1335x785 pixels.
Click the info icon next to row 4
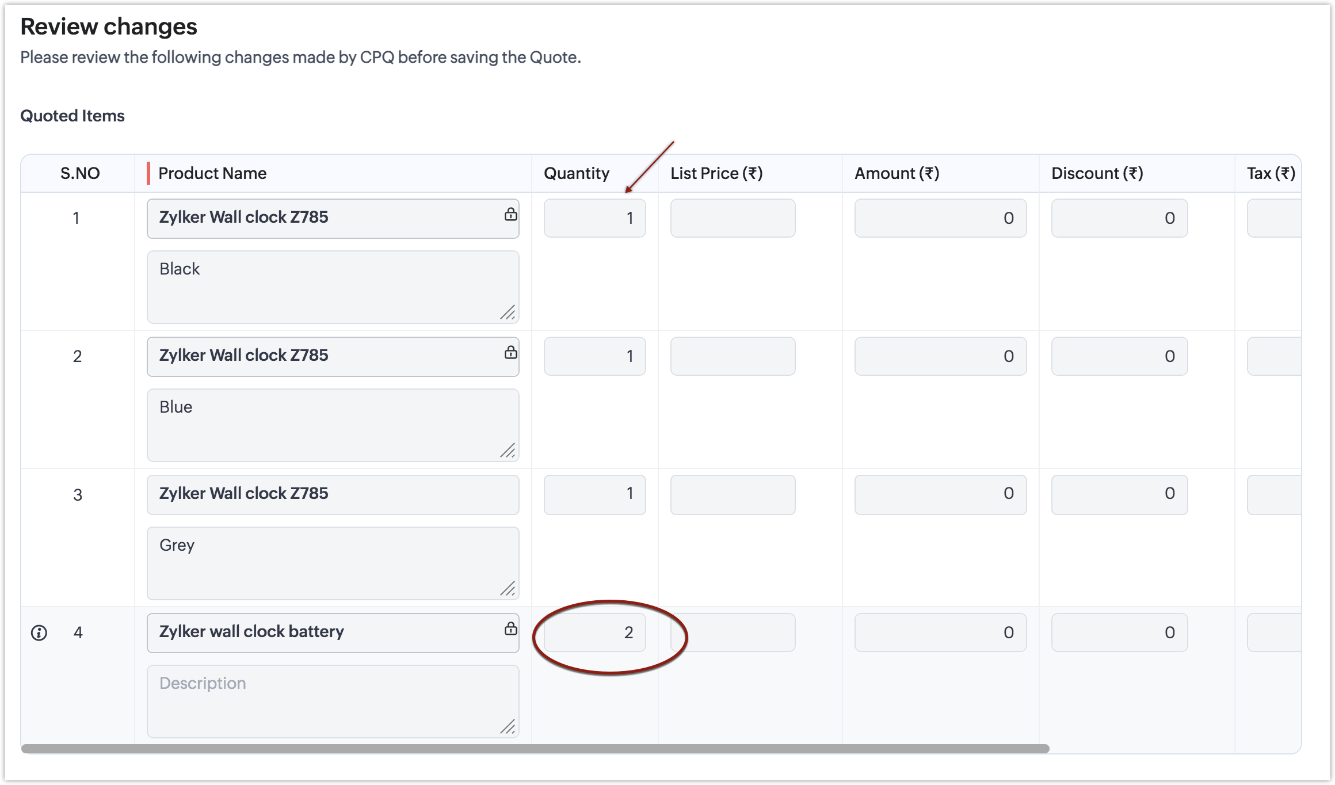39,633
